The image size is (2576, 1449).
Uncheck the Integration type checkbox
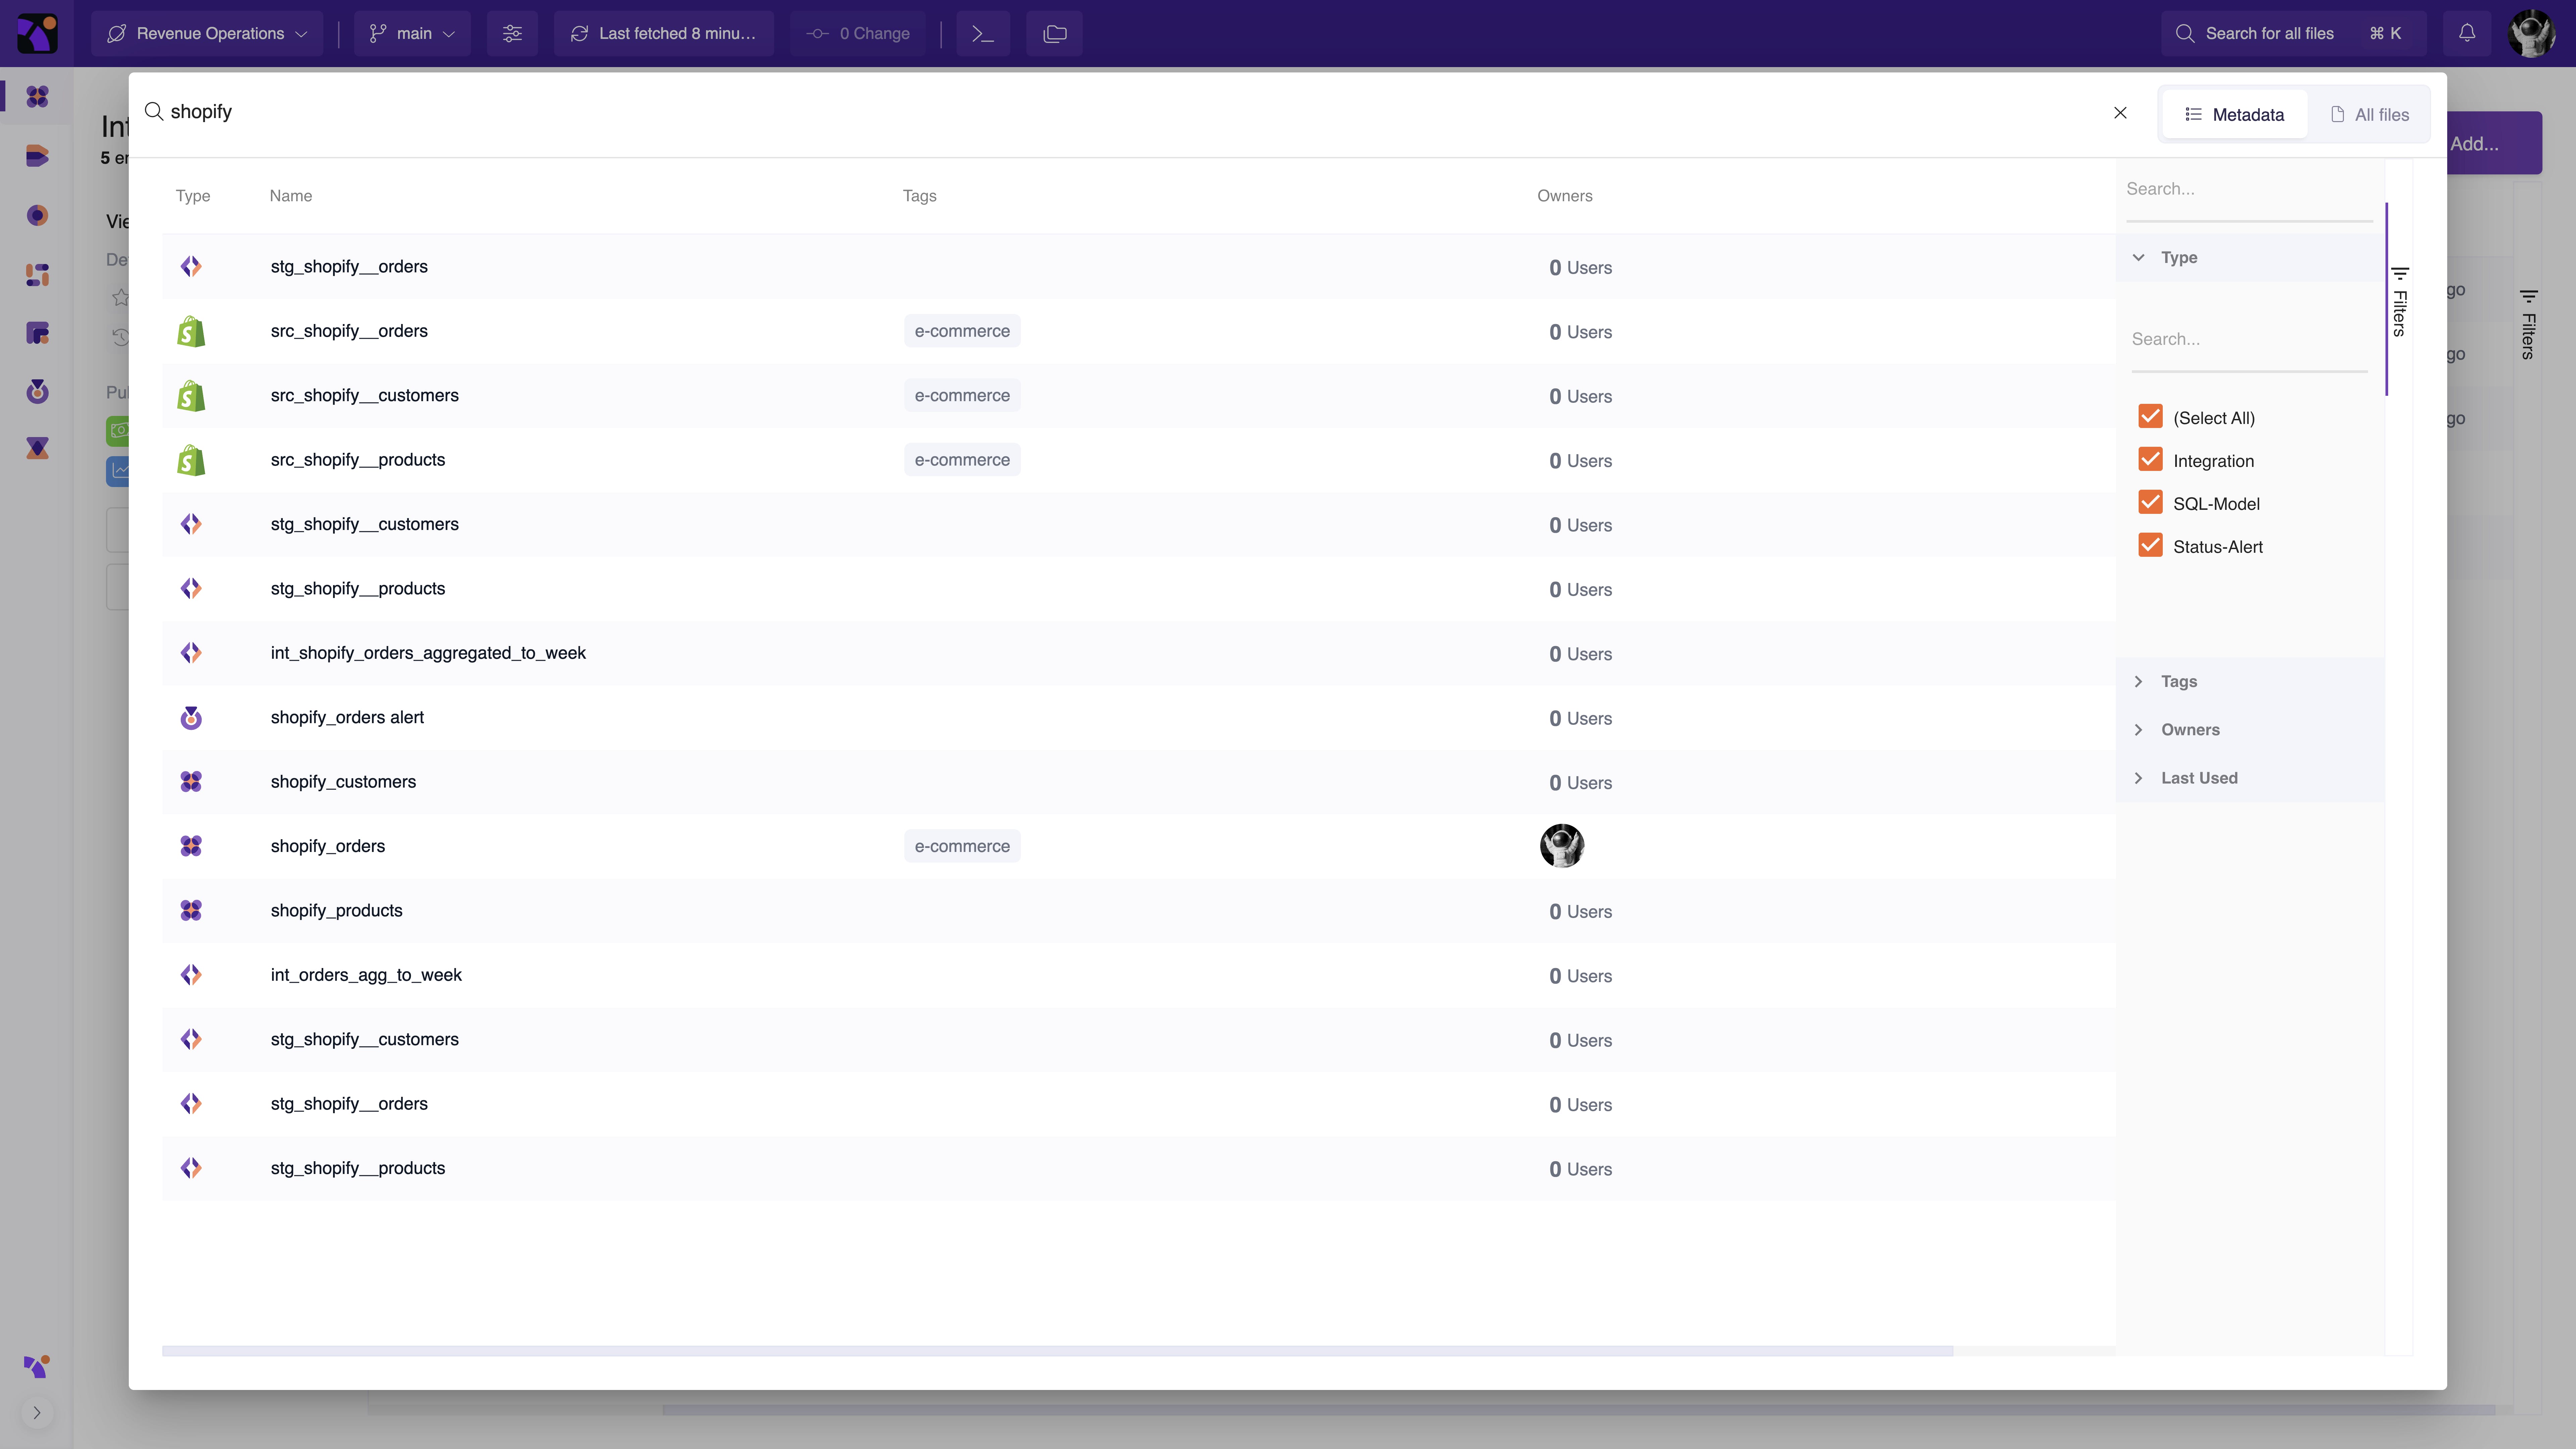click(x=2150, y=460)
